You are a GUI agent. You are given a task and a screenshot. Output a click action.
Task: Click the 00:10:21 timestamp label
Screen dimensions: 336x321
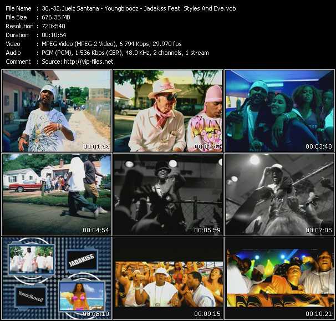(319, 314)
